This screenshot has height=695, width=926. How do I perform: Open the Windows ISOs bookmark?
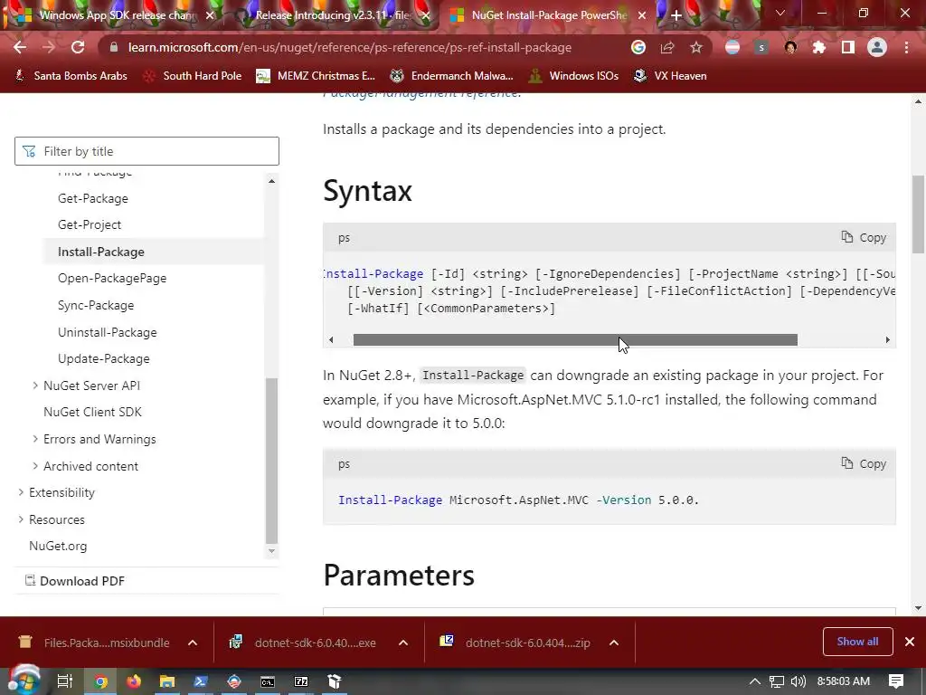[x=574, y=76]
